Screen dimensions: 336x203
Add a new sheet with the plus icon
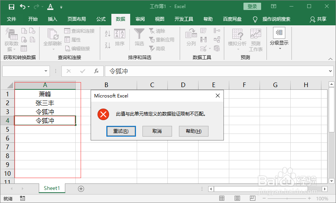[81, 189]
